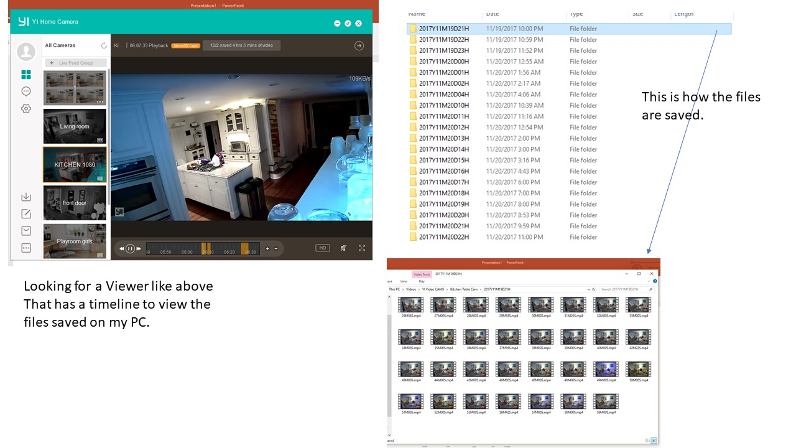Switch Explorer to large thumbnails view
The width and height of the screenshot is (796, 448).
tap(654, 441)
